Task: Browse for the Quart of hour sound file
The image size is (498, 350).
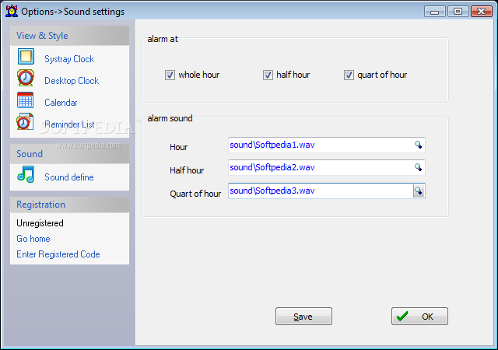Action: coord(419,191)
